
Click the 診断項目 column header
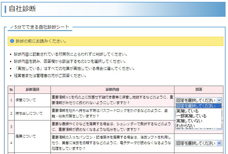click(x=32, y=89)
